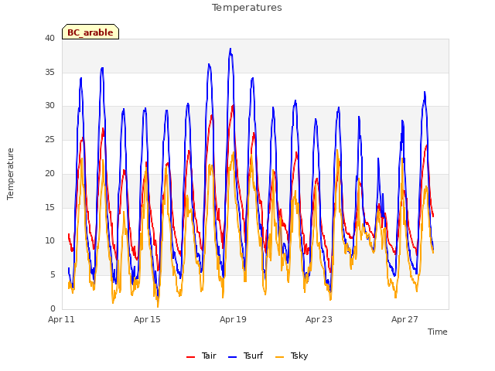Toggle the Tsky legend entry

292,356
